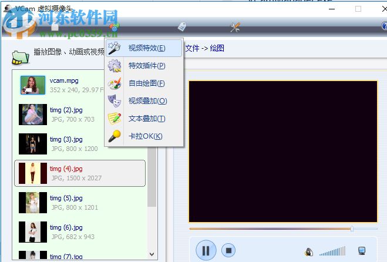Click the 绘图 breadcrumb text
Image resolution: width=387 pixels, height=262 pixels.
pos(217,48)
